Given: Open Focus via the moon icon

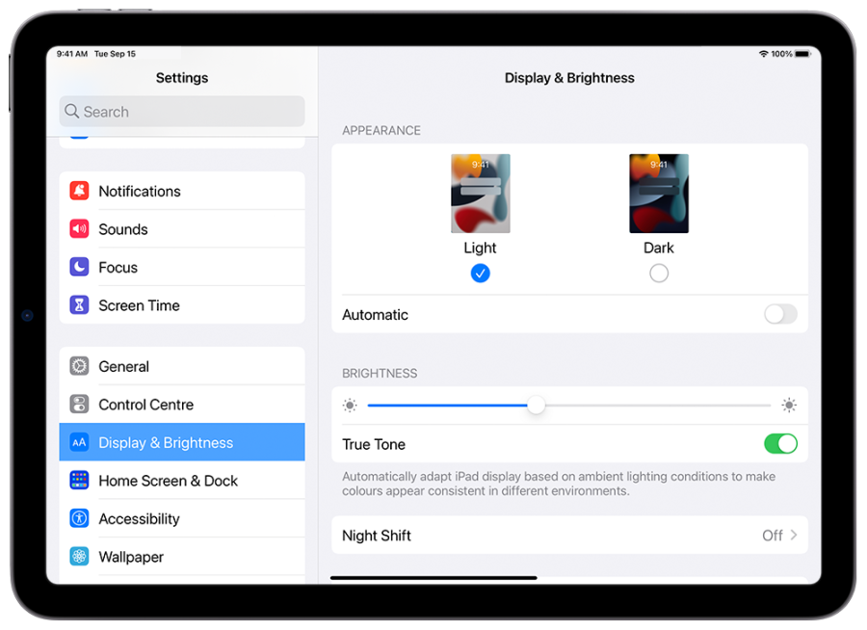Looking at the screenshot, I should 79,267.
